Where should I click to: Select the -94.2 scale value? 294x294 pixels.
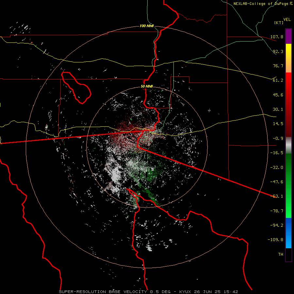(277, 225)
